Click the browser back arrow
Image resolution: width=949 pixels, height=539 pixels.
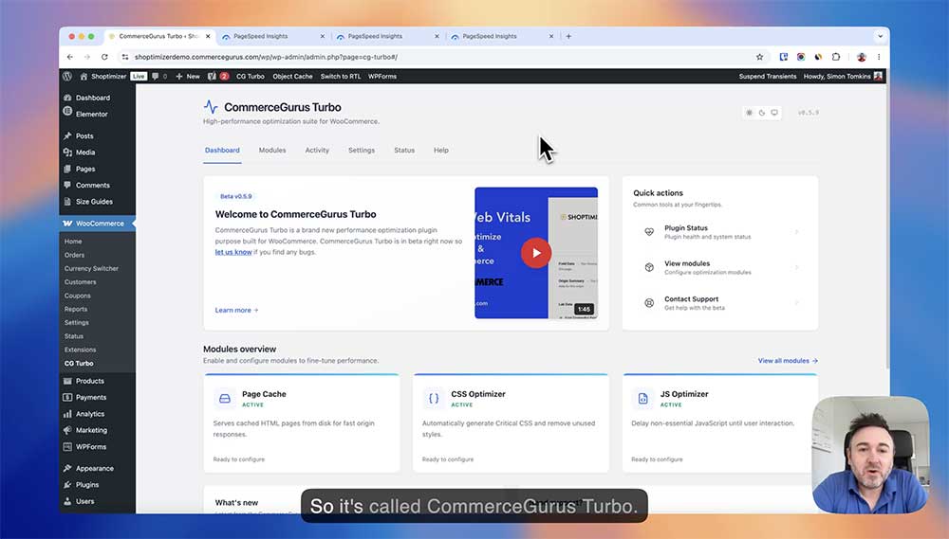coord(70,57)
